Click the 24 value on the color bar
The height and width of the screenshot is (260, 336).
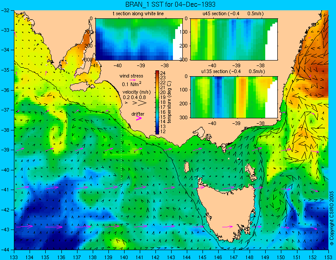click(x=163, y=73)
